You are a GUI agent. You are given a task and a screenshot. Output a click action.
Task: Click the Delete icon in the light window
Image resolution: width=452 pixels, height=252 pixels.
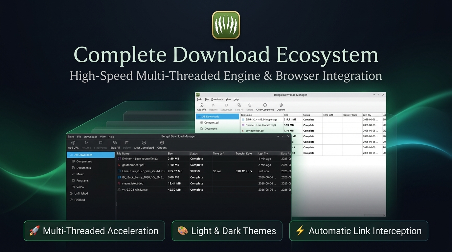pyautogui.click(x=250, y=105)
